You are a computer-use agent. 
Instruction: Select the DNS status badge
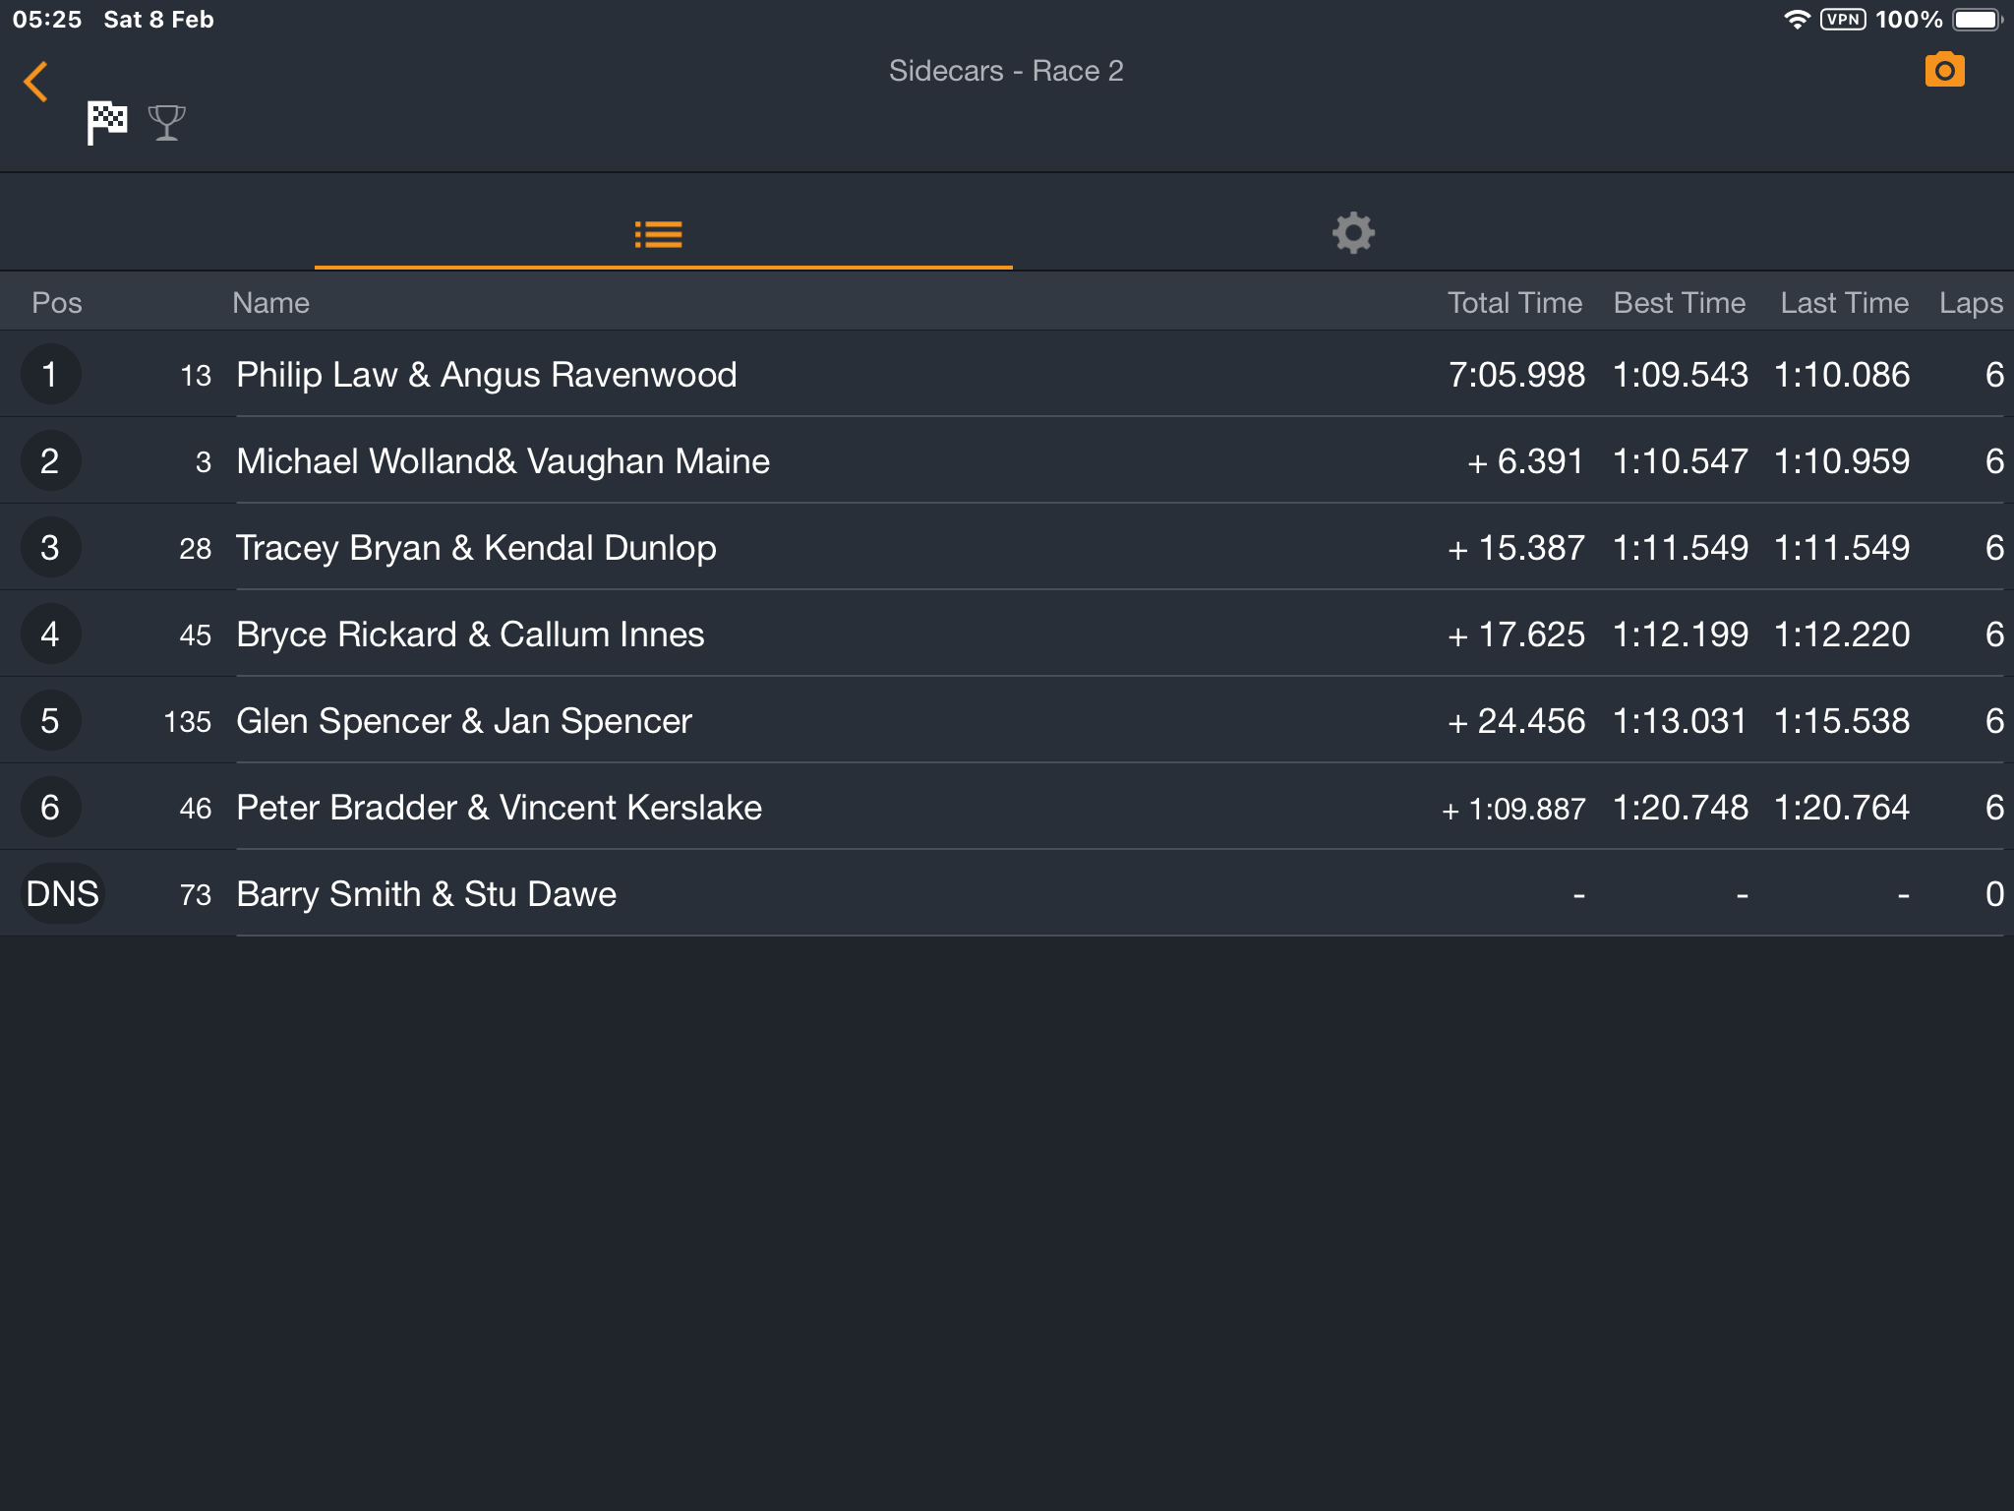tap(62, 894)
